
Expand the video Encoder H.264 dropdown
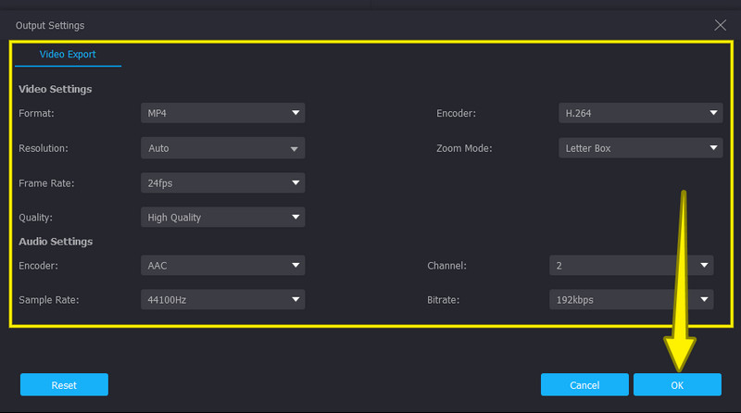(x=640, y=113)
